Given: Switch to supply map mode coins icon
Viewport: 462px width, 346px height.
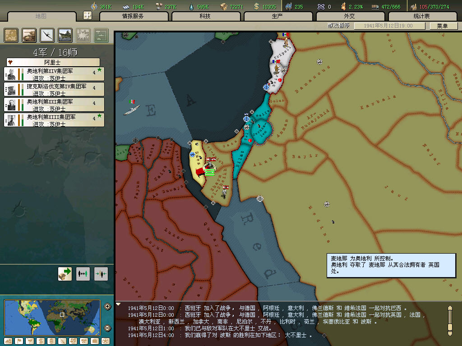Looking at the screenshot, I should tap(51, 341).
